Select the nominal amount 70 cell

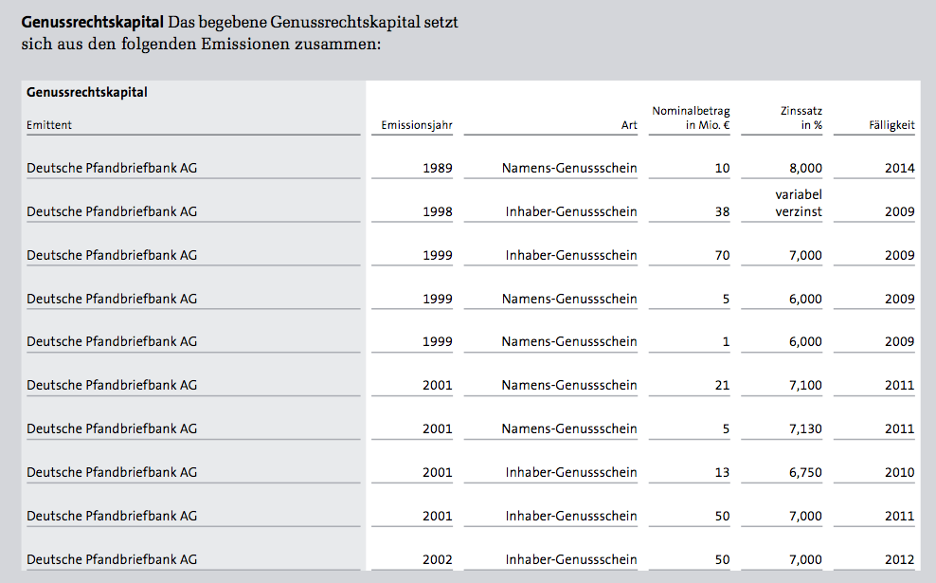(722, 256)
